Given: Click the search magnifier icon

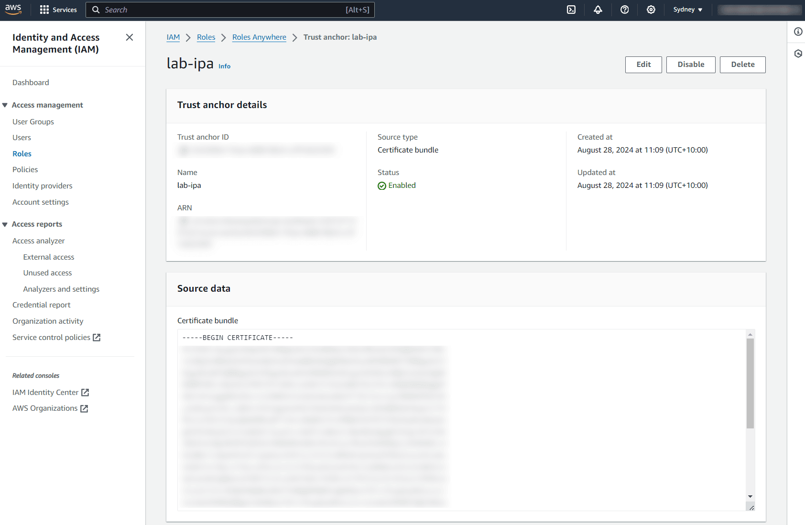Looking at the screenshot, I should (x=96, y=10).
